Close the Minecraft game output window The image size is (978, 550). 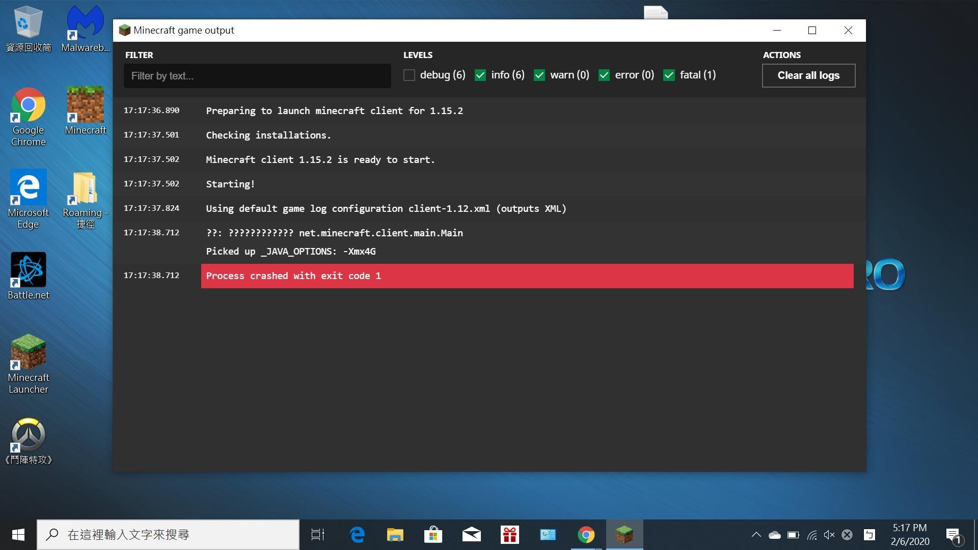848,31
